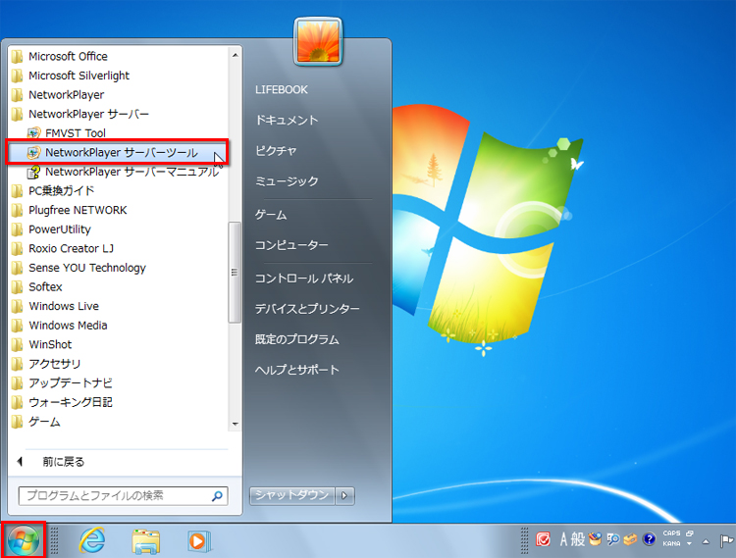Image resolution: width=736 pixels, height=558 pixels.
Task: Click the Microsoft Office folder icon
Action: (x=18, y=56)
